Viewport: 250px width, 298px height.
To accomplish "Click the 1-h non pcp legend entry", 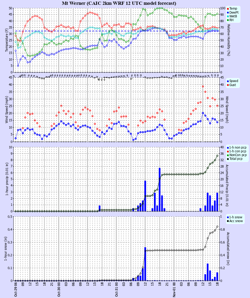I will [x=237, y=148].
